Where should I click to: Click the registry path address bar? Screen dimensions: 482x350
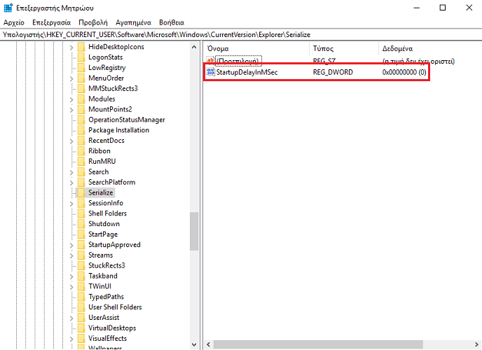tap(241, 35)
